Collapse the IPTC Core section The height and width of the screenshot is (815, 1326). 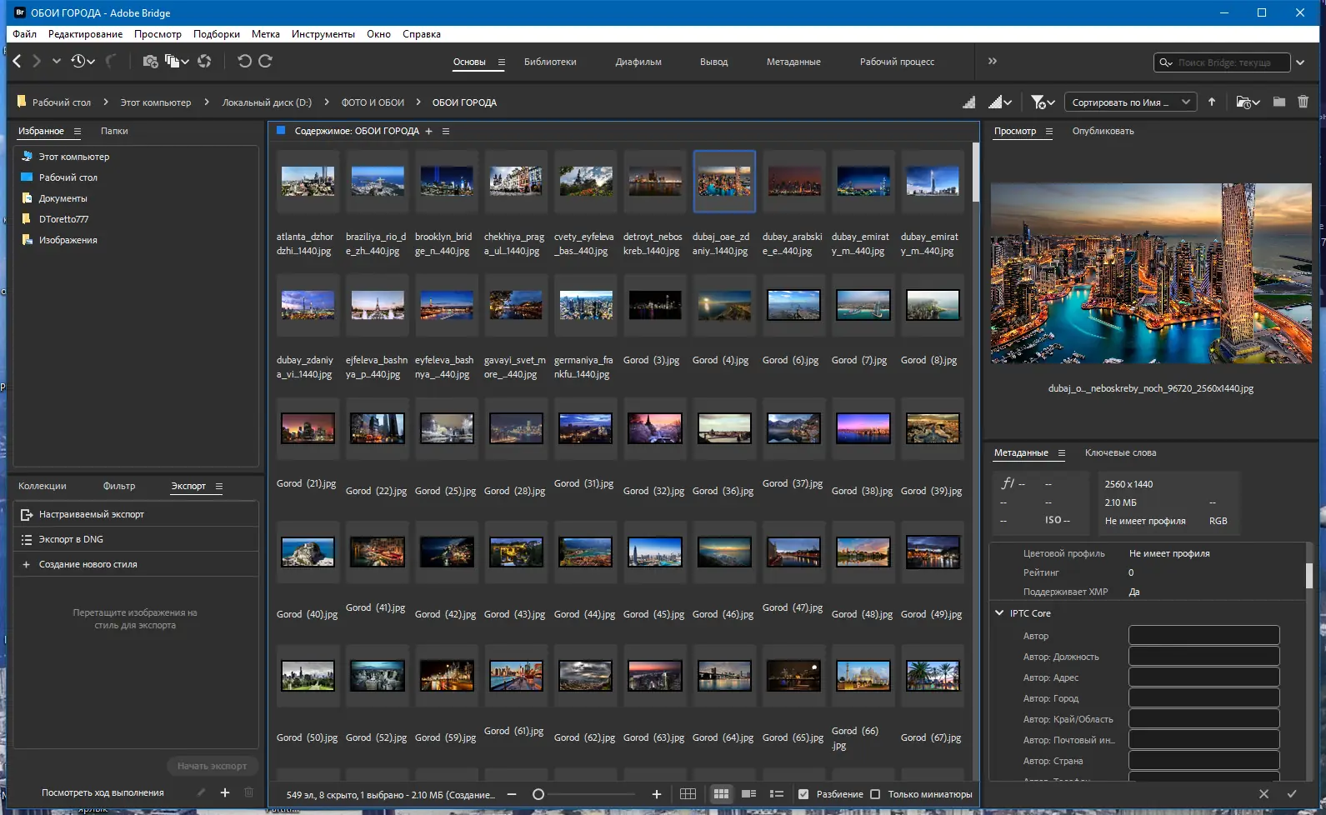point(999,613)
